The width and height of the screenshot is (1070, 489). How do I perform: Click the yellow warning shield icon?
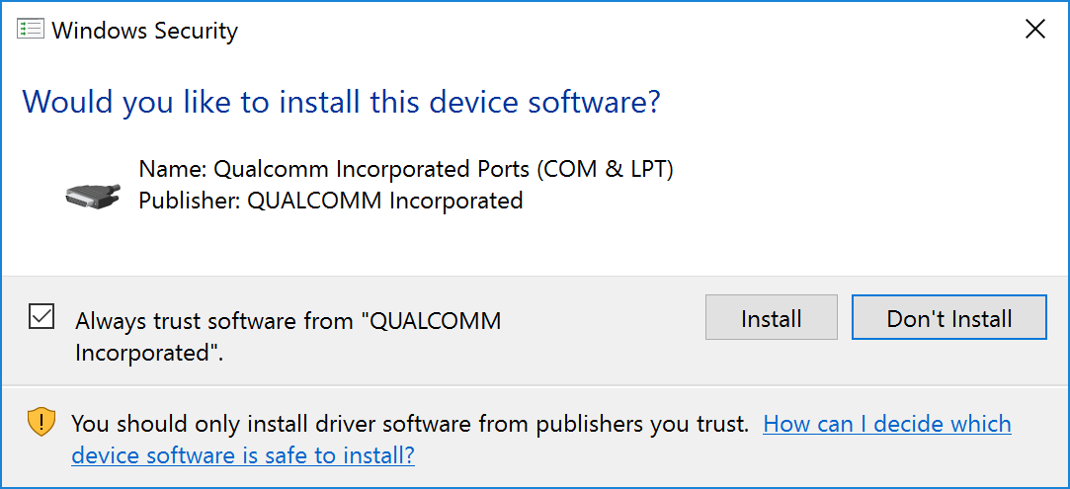coord(41,423)
